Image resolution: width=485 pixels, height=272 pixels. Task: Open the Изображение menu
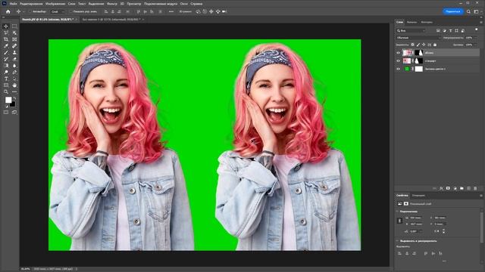tap(55, 4)
